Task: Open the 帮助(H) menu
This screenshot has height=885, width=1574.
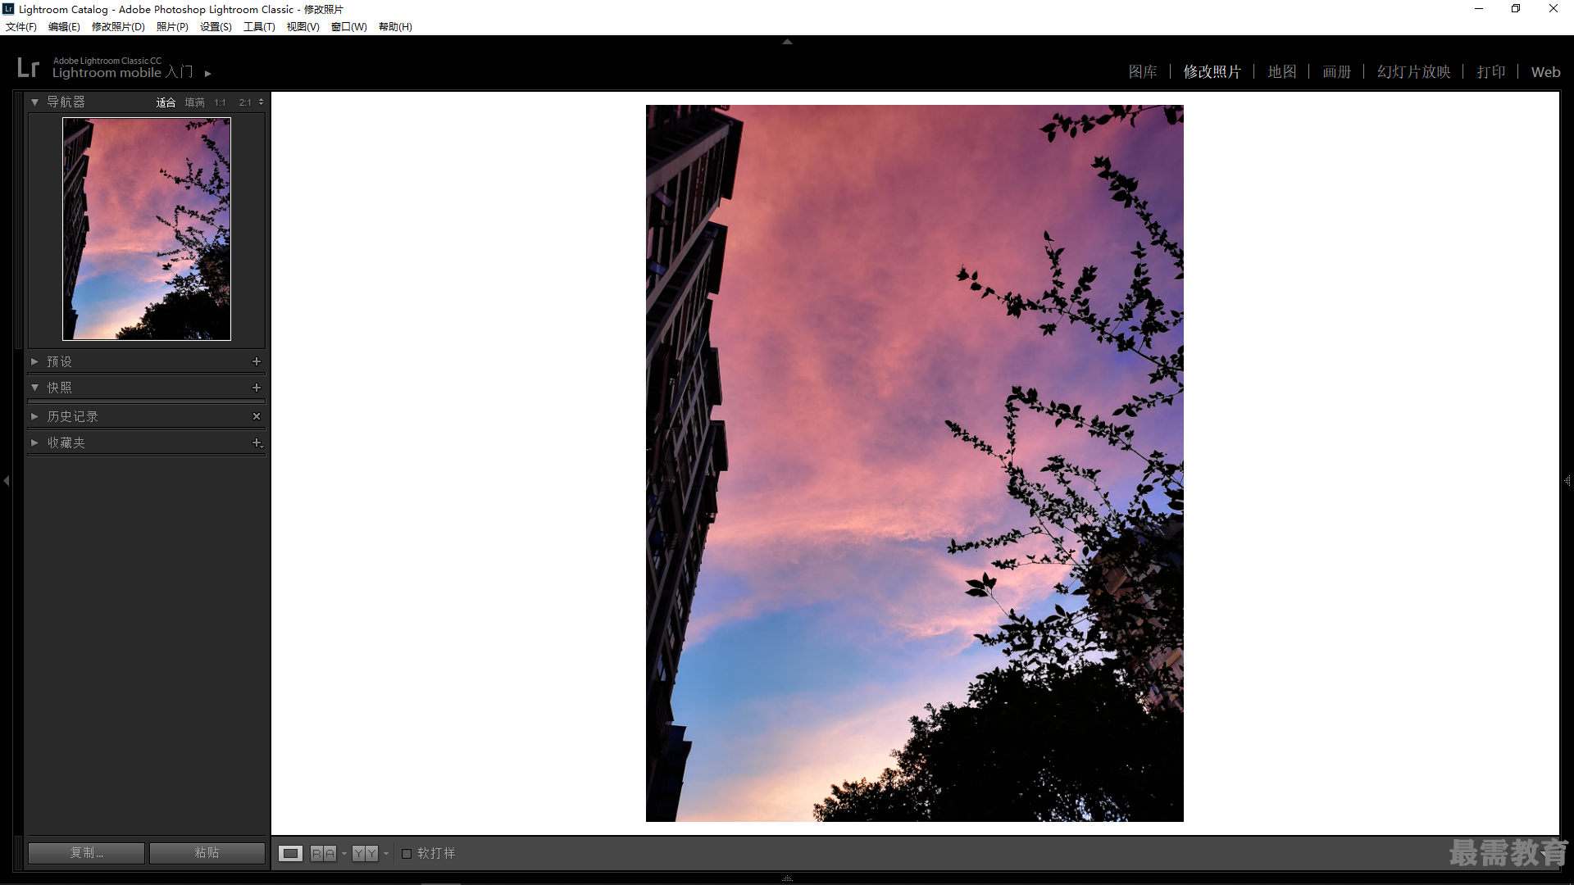Action: [395, 27]
